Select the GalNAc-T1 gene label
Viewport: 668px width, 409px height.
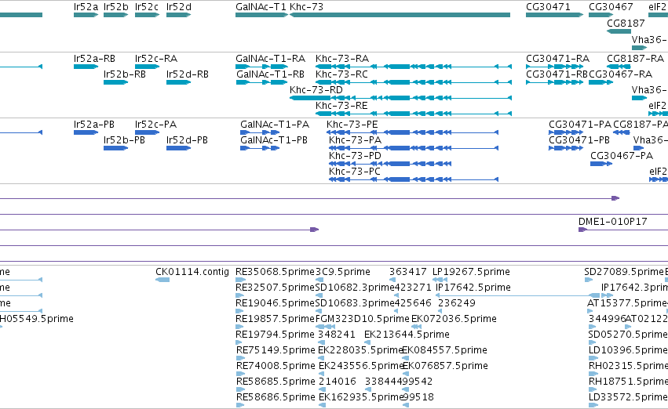click(x=261, y=7)
